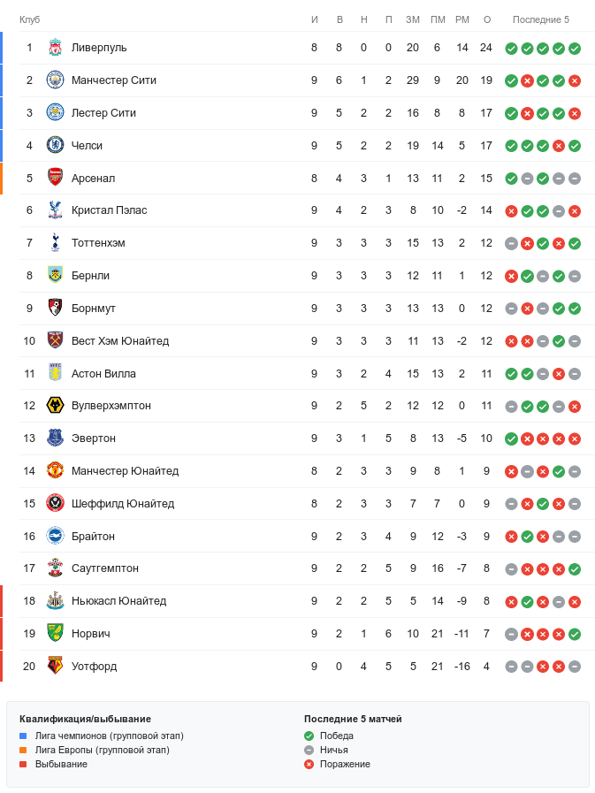Click the Chelsea club crest

(x=55, y=145)
